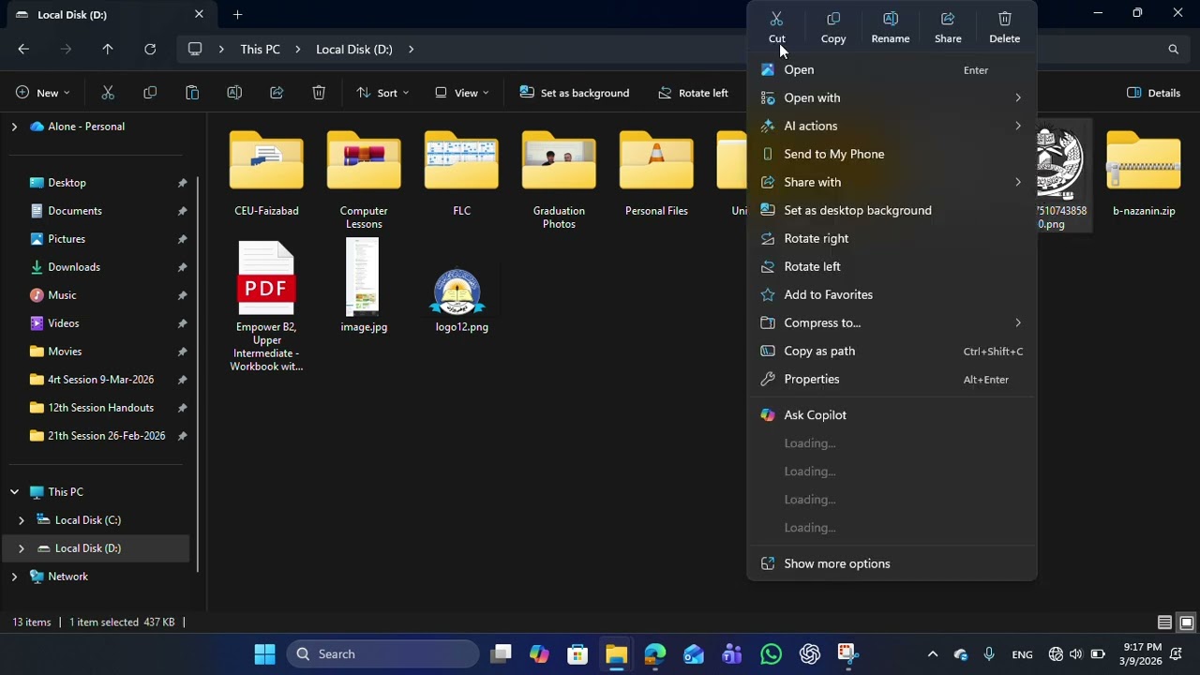1200x675 pixels.
Task: Expand the AI actions submenu
Action: coord(892,126)
